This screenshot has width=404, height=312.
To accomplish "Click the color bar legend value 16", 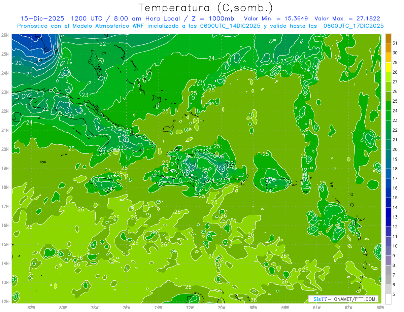I will click(x=395, y=188).
